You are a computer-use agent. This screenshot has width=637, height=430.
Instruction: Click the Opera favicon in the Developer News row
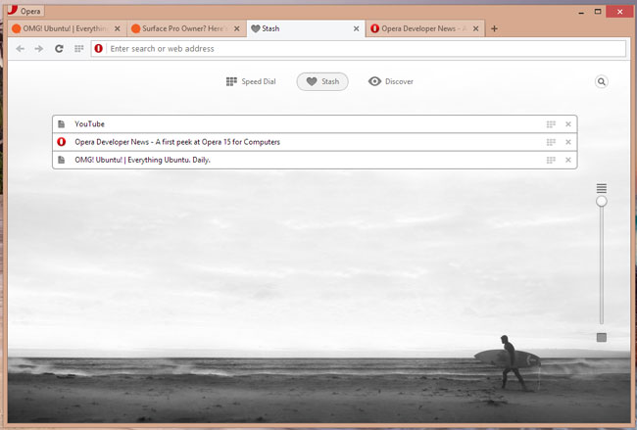pyautogui.click(x=62, y=142)
